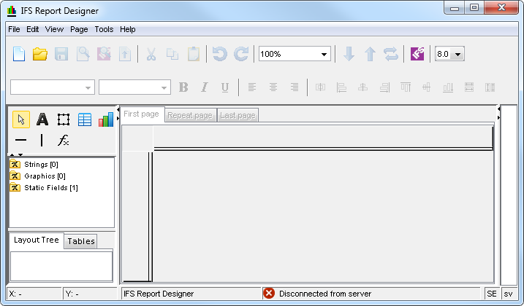The height and width of the screenshot is (306, 524).
Task: Click the align right edges icon
Action: click(384, 87)
